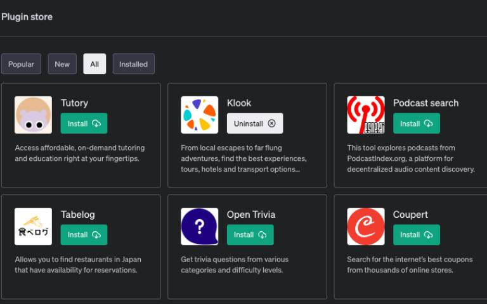This screenshot has height=304, width=487.
Task: Click Klook description about local escapes
Action: (243, 158)
